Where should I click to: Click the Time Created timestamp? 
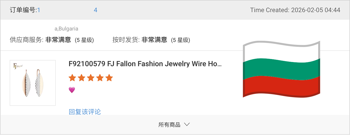[295, 10]
